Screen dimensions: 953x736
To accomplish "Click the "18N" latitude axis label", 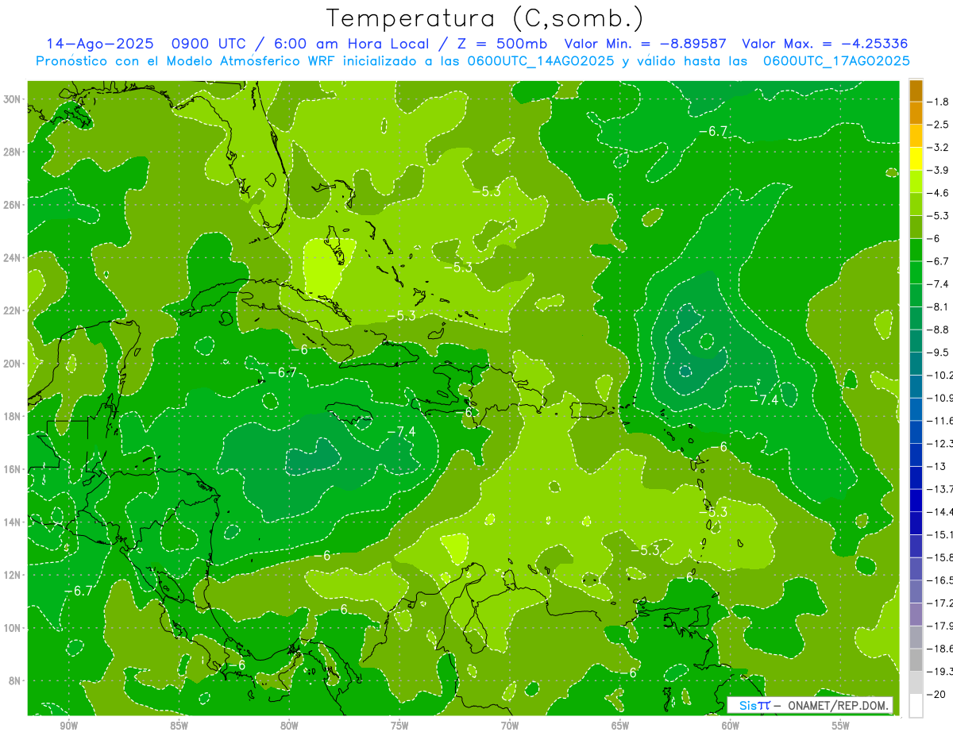I will tap(14, 416).
